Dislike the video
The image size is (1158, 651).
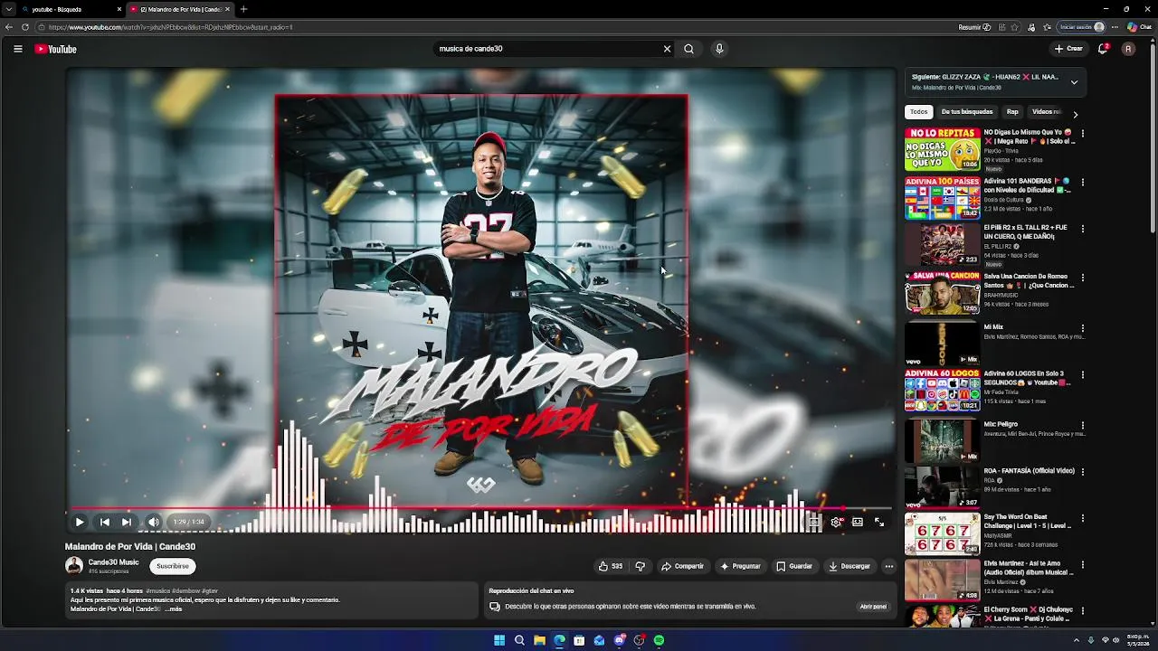point(640,566)
